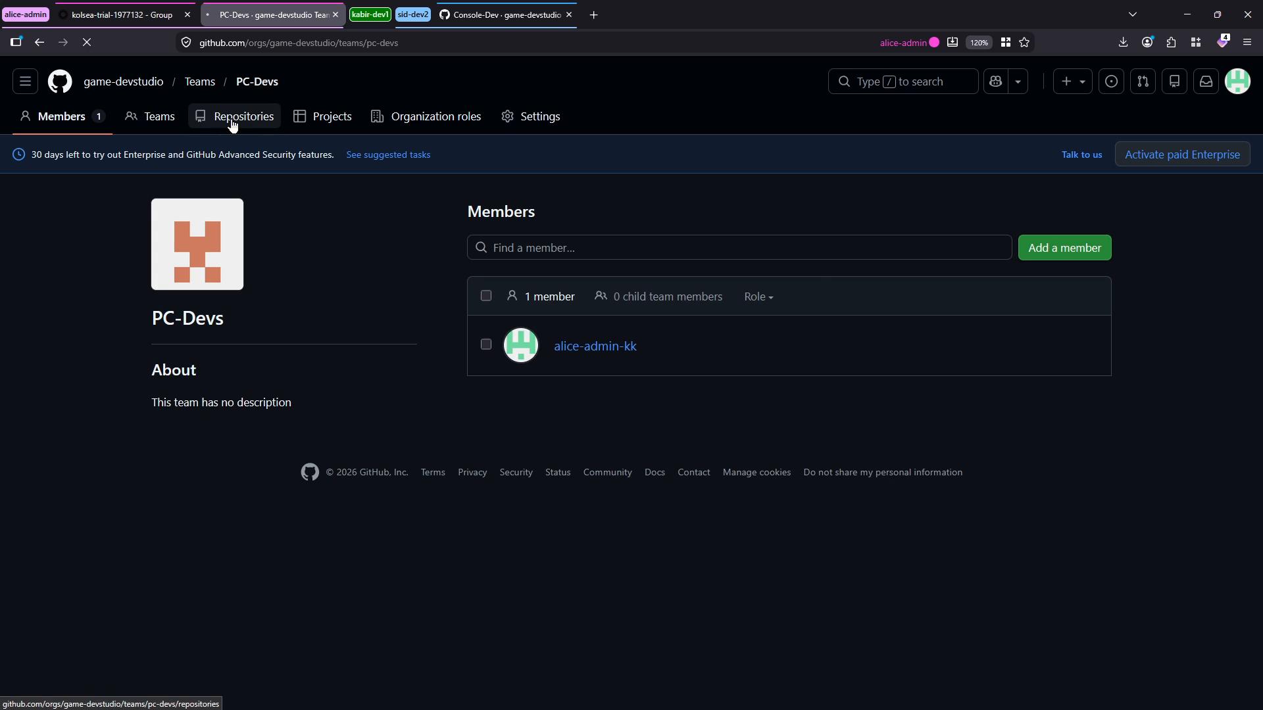1263x710 pixels.
Task: Open the Docs footer link
Action: 655,472
